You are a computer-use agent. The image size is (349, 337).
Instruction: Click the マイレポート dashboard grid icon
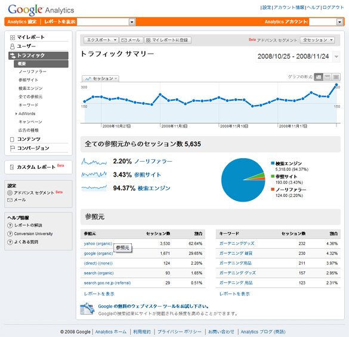(13, 38)
